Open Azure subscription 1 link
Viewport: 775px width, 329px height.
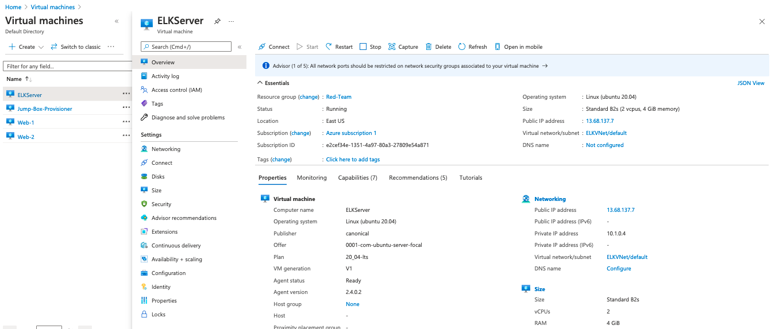(352, 133)
